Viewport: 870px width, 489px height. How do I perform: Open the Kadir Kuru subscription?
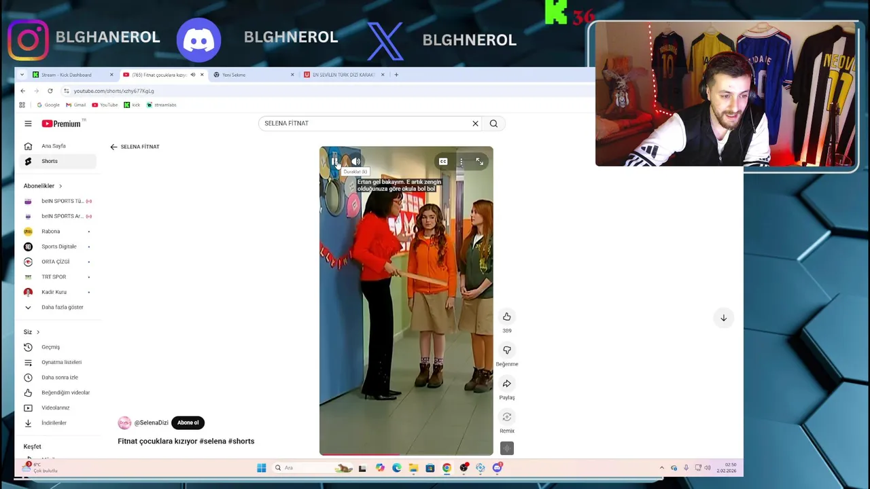tap(57, 292)
